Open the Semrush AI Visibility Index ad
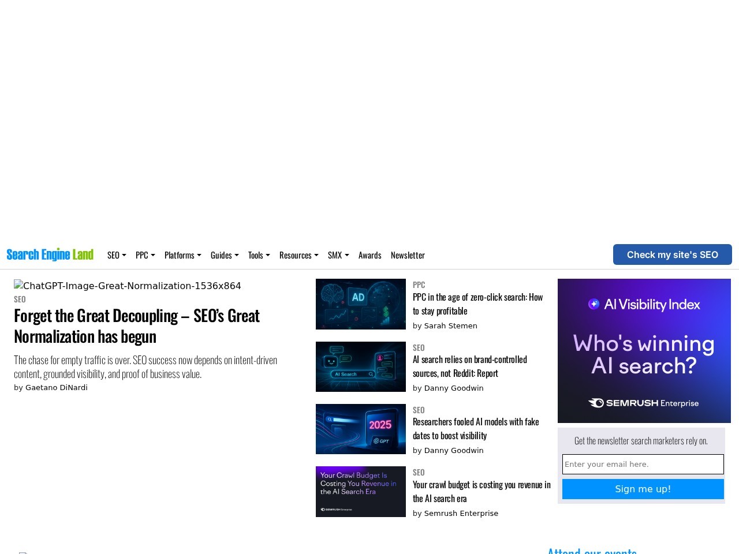Viewport: 739px width, 554px height. click(644, 351)
